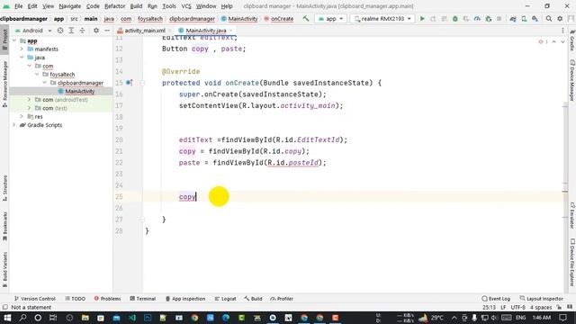The image size is (576, 324).
Task: Click the onCreate breadcrumb
Action: [278, 18]
